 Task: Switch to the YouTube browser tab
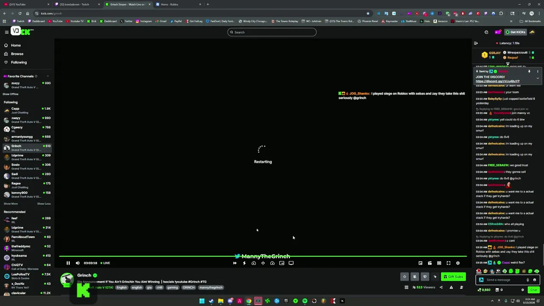click(x=25, y=4)
